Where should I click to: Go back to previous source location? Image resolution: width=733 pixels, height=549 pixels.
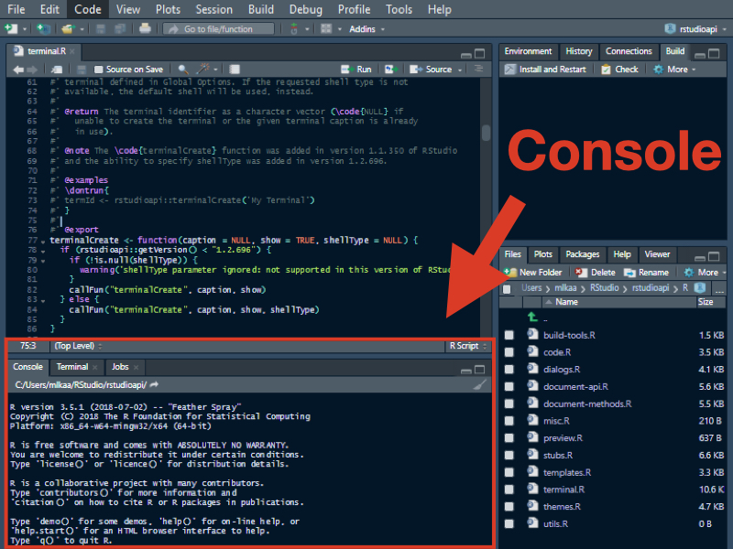point(18,70)
